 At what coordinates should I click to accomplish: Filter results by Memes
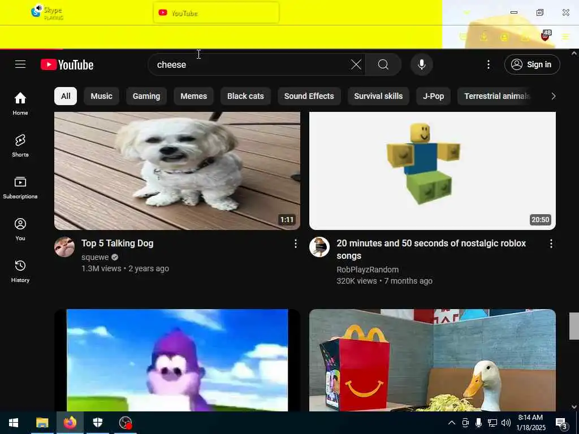click(x=193, y=96)
